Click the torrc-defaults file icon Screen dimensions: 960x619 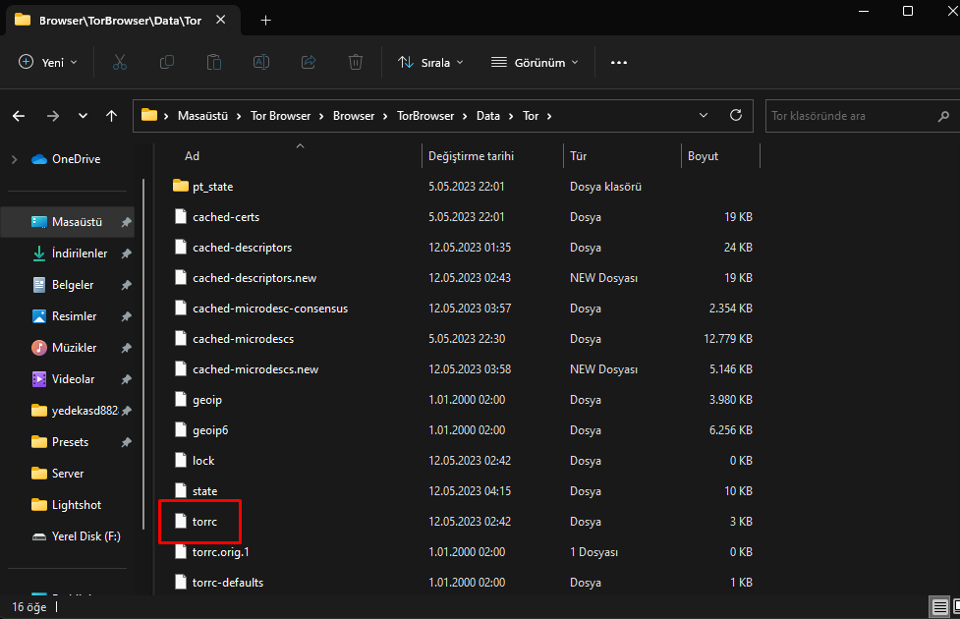coord(181,582)
